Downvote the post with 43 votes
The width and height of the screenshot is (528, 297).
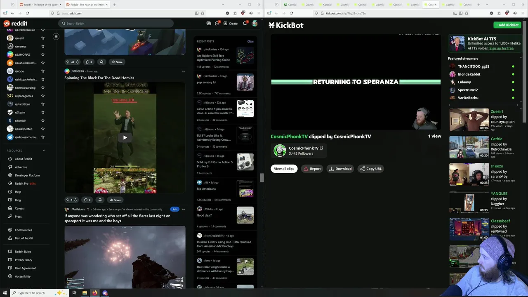coord(77,62)
